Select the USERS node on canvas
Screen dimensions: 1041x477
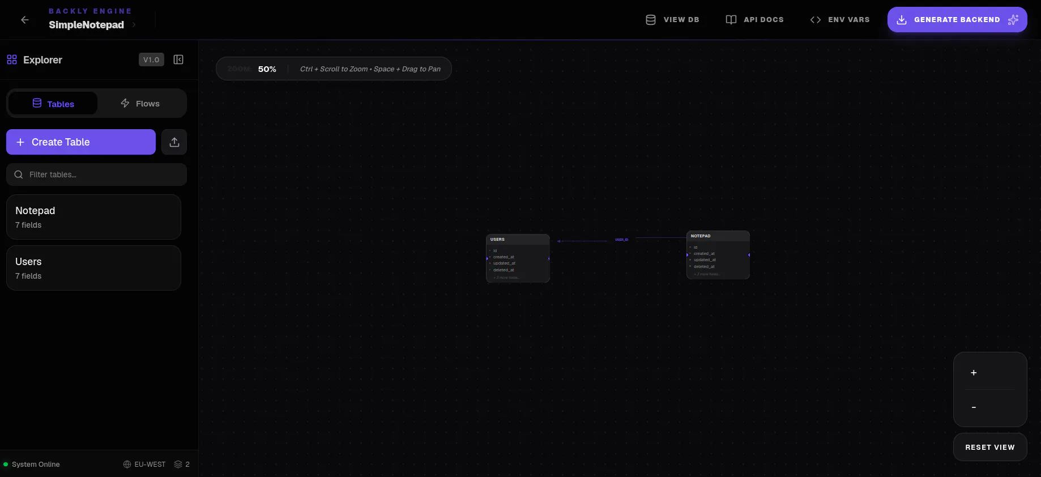click(518, 258)
